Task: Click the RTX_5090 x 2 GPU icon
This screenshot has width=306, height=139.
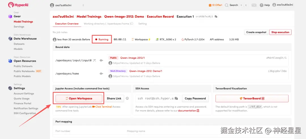Action: pos(157,39)
